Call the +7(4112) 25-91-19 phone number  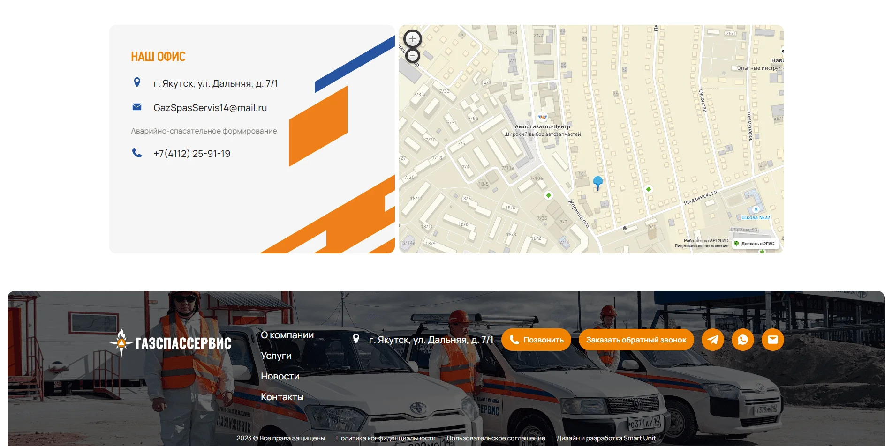click(x=192, y=154)
